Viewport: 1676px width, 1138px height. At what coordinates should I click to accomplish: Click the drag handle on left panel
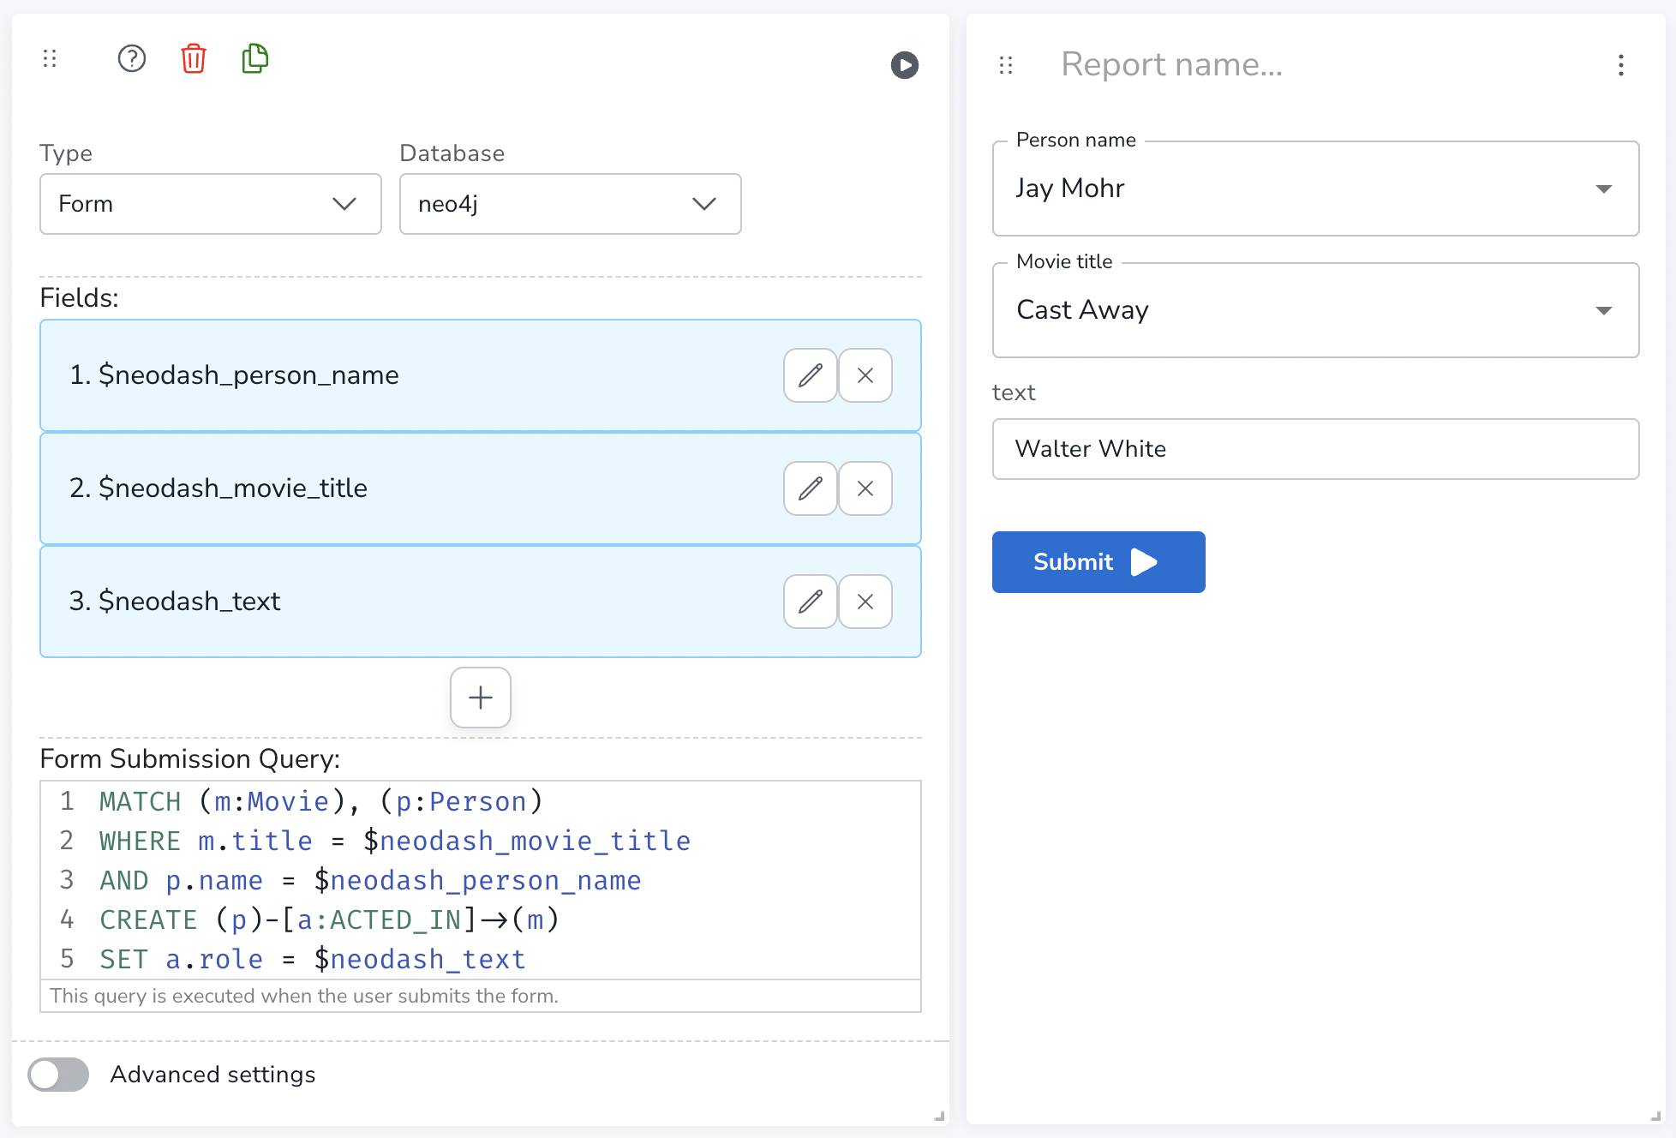50,58
